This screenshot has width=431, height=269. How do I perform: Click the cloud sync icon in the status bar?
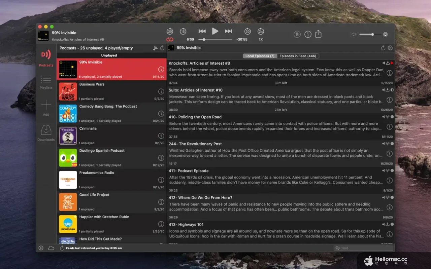(x=51, y=248)
